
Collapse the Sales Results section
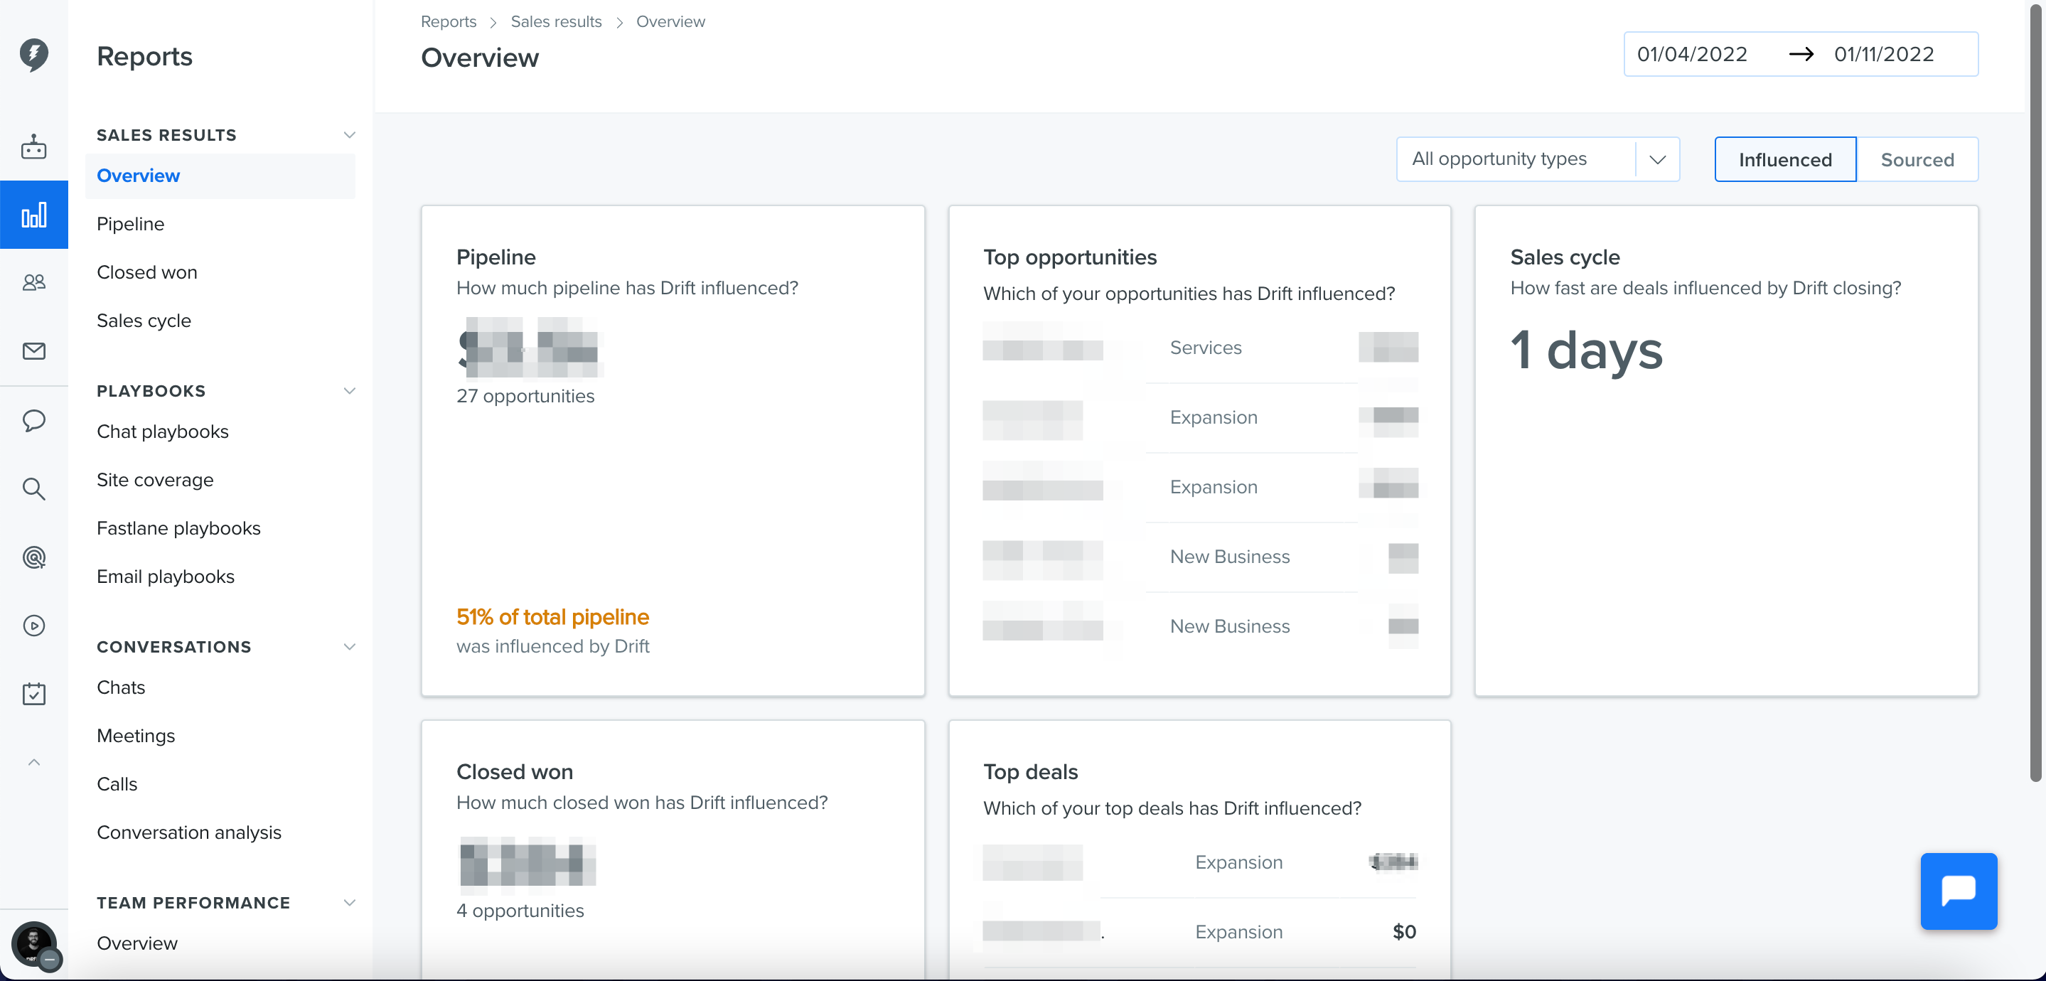(x=348, y=135)
